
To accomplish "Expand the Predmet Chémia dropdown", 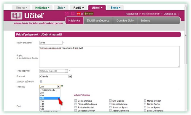I will tap(70, 76).
